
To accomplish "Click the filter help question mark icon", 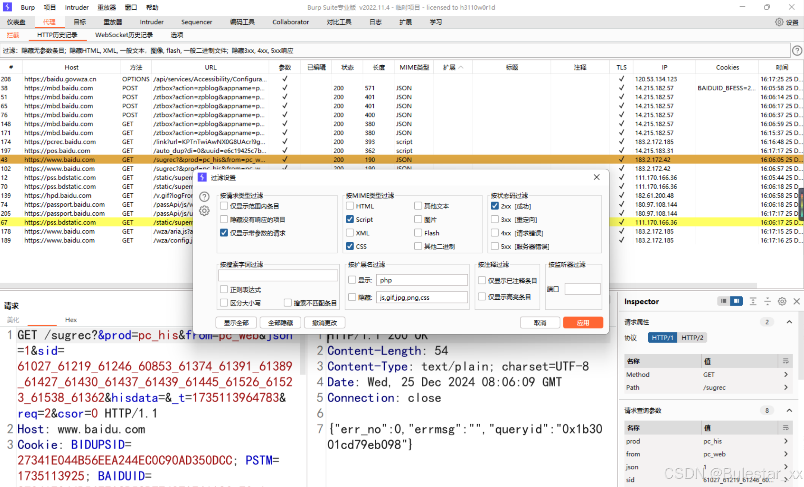I will pos(797,50).
